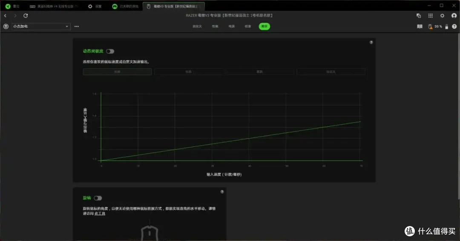This screenshot has height=241, width=460.
Task: Open the 设置 tab
Action: coord(95,6)
